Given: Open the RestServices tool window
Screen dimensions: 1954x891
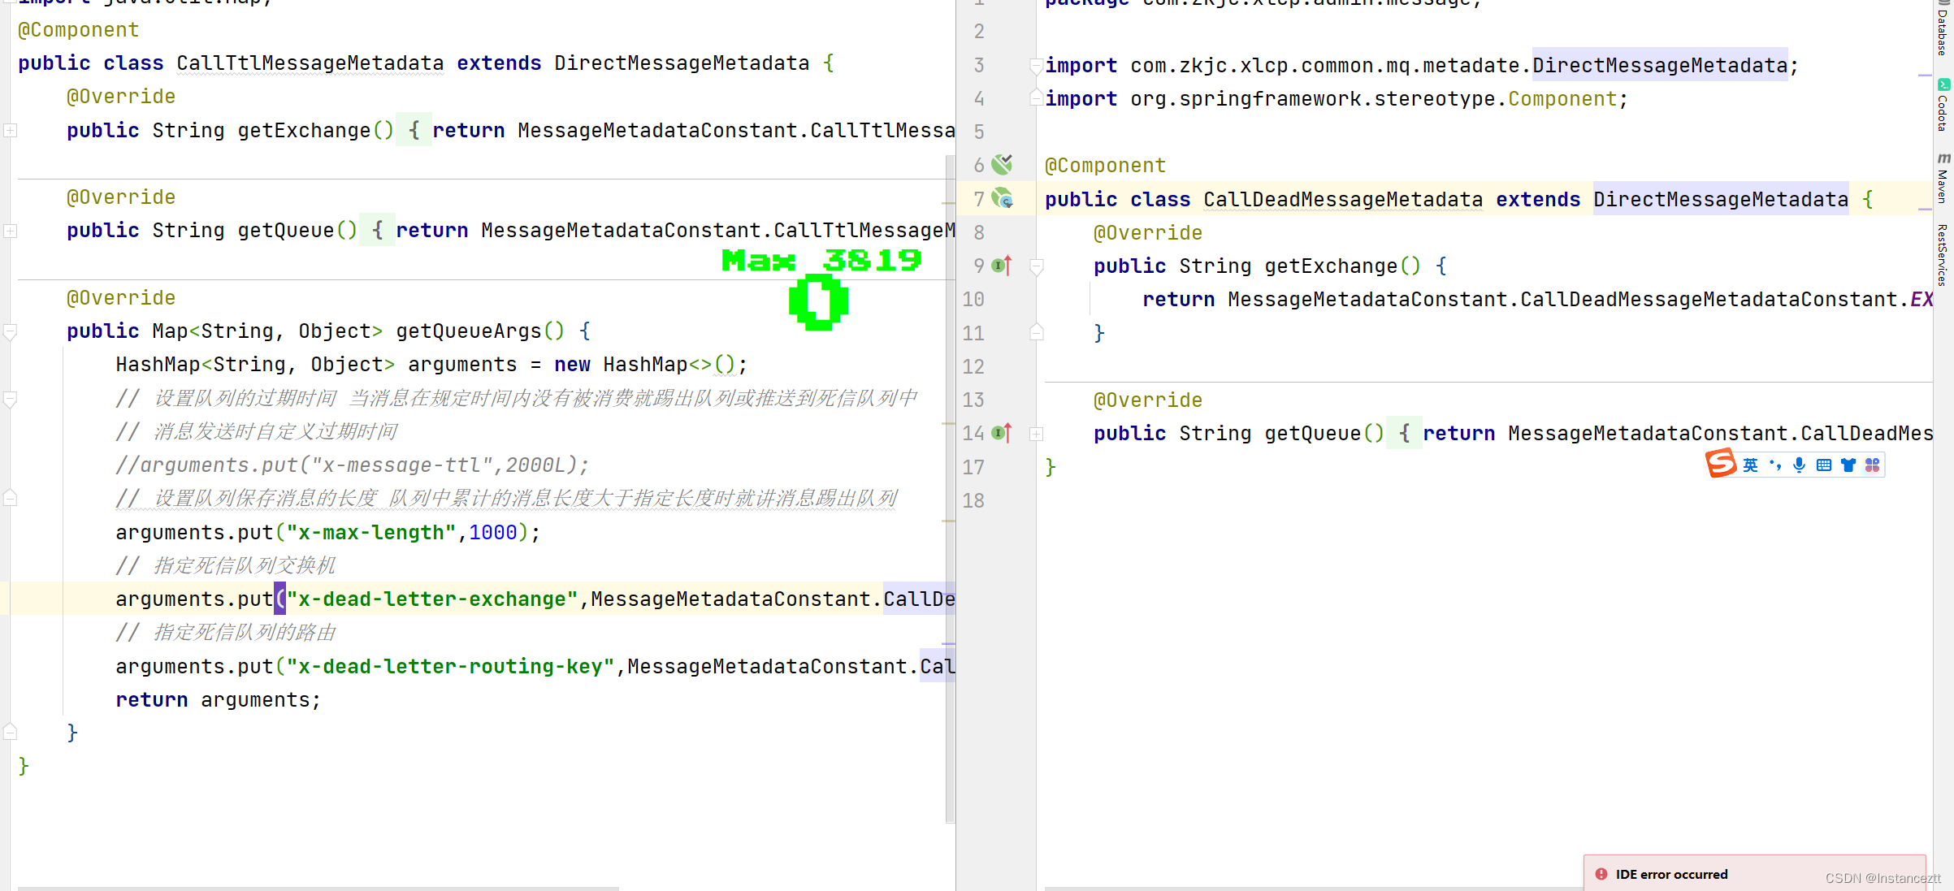Looking at the screenshot, I should click(x=1943, y=254).
